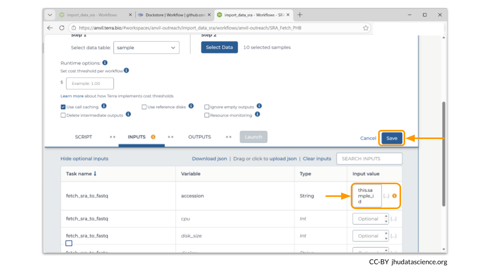Image resolution: width=488 pixels, height=274 pixels.
Task: Open tab search chevron in browser
Action: (x=50, y=15)
